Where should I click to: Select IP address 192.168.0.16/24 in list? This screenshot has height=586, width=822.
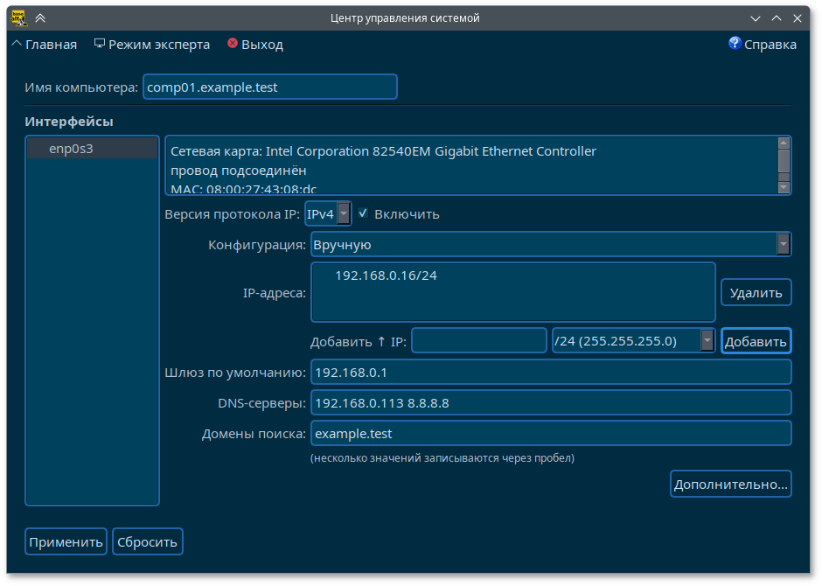(386, 276)
